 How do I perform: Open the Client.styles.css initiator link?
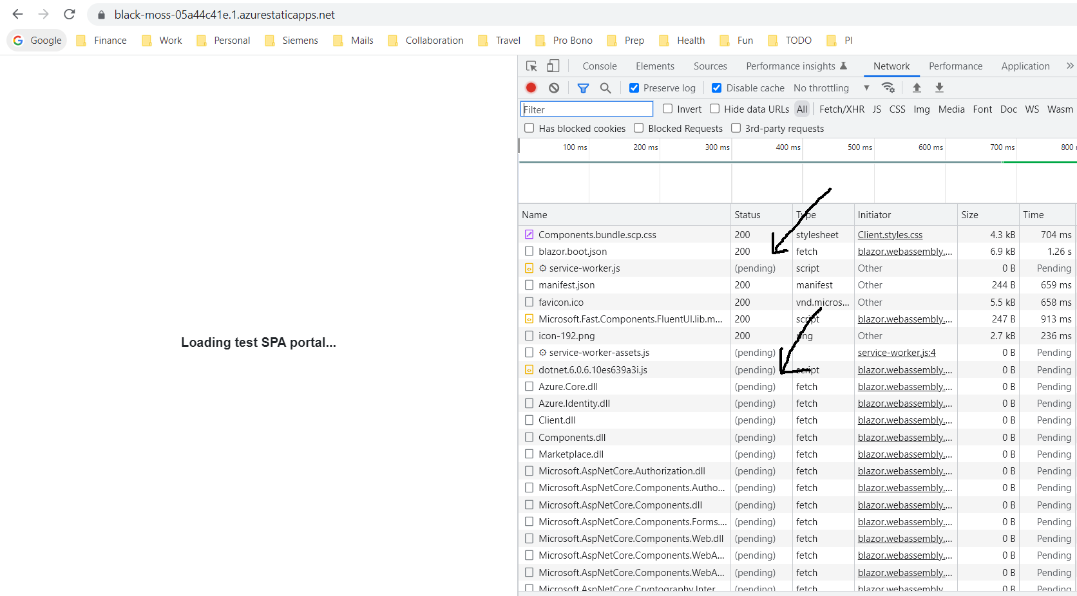click(x=890, y=234)
